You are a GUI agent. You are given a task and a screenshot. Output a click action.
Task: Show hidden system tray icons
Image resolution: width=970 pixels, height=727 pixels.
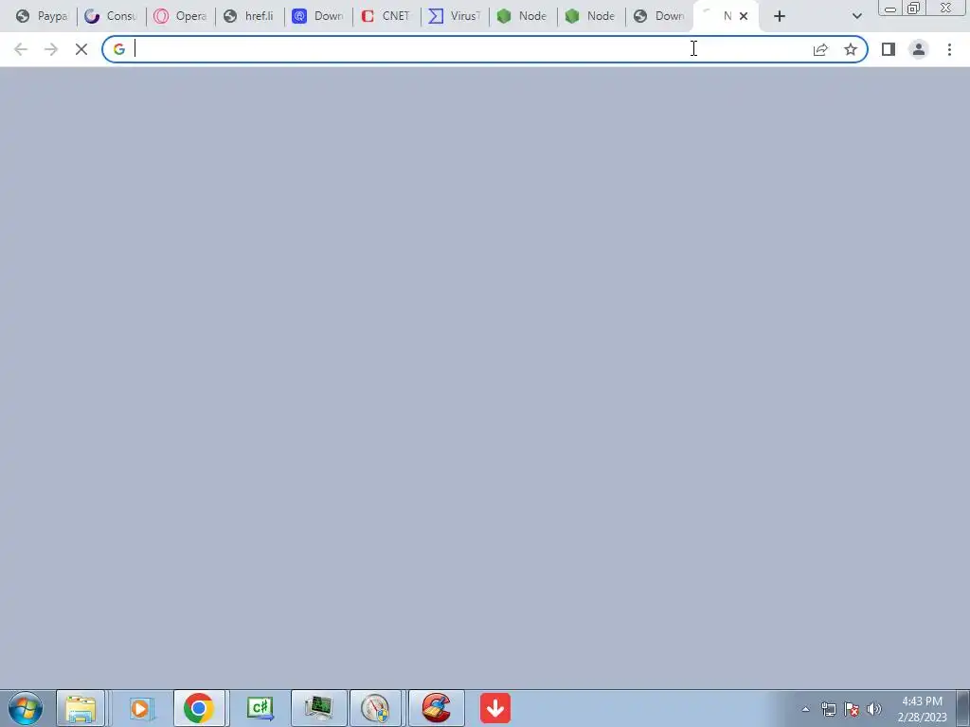805,709
